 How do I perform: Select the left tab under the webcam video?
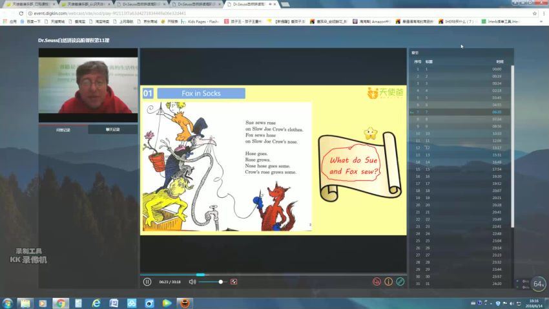63,130
